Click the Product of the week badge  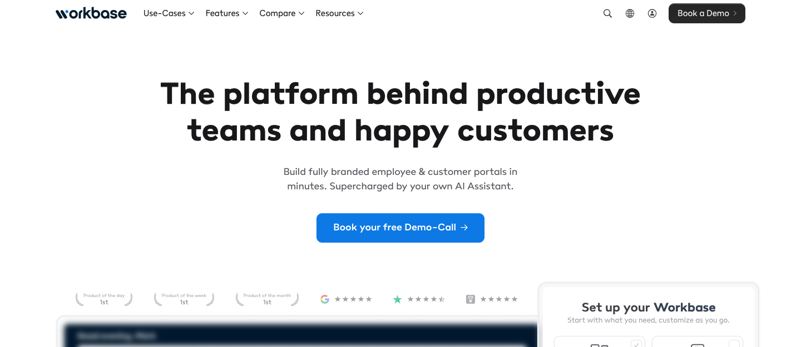click(184, 299)
